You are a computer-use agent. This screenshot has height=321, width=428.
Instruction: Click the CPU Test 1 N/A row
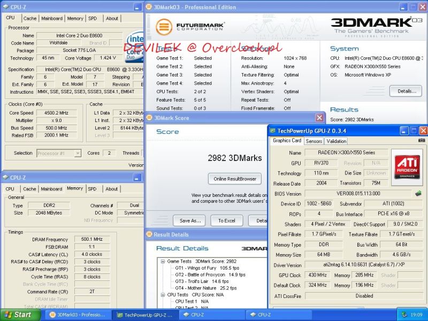tap(192, 301)
